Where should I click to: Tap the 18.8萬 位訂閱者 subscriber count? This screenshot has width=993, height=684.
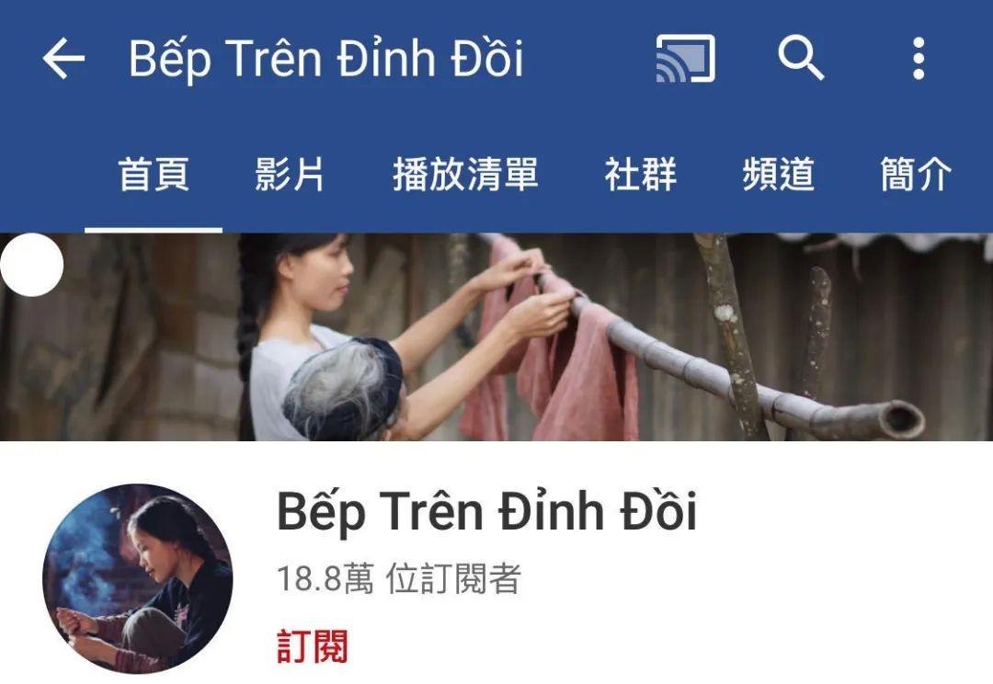(x=399, y=579)
